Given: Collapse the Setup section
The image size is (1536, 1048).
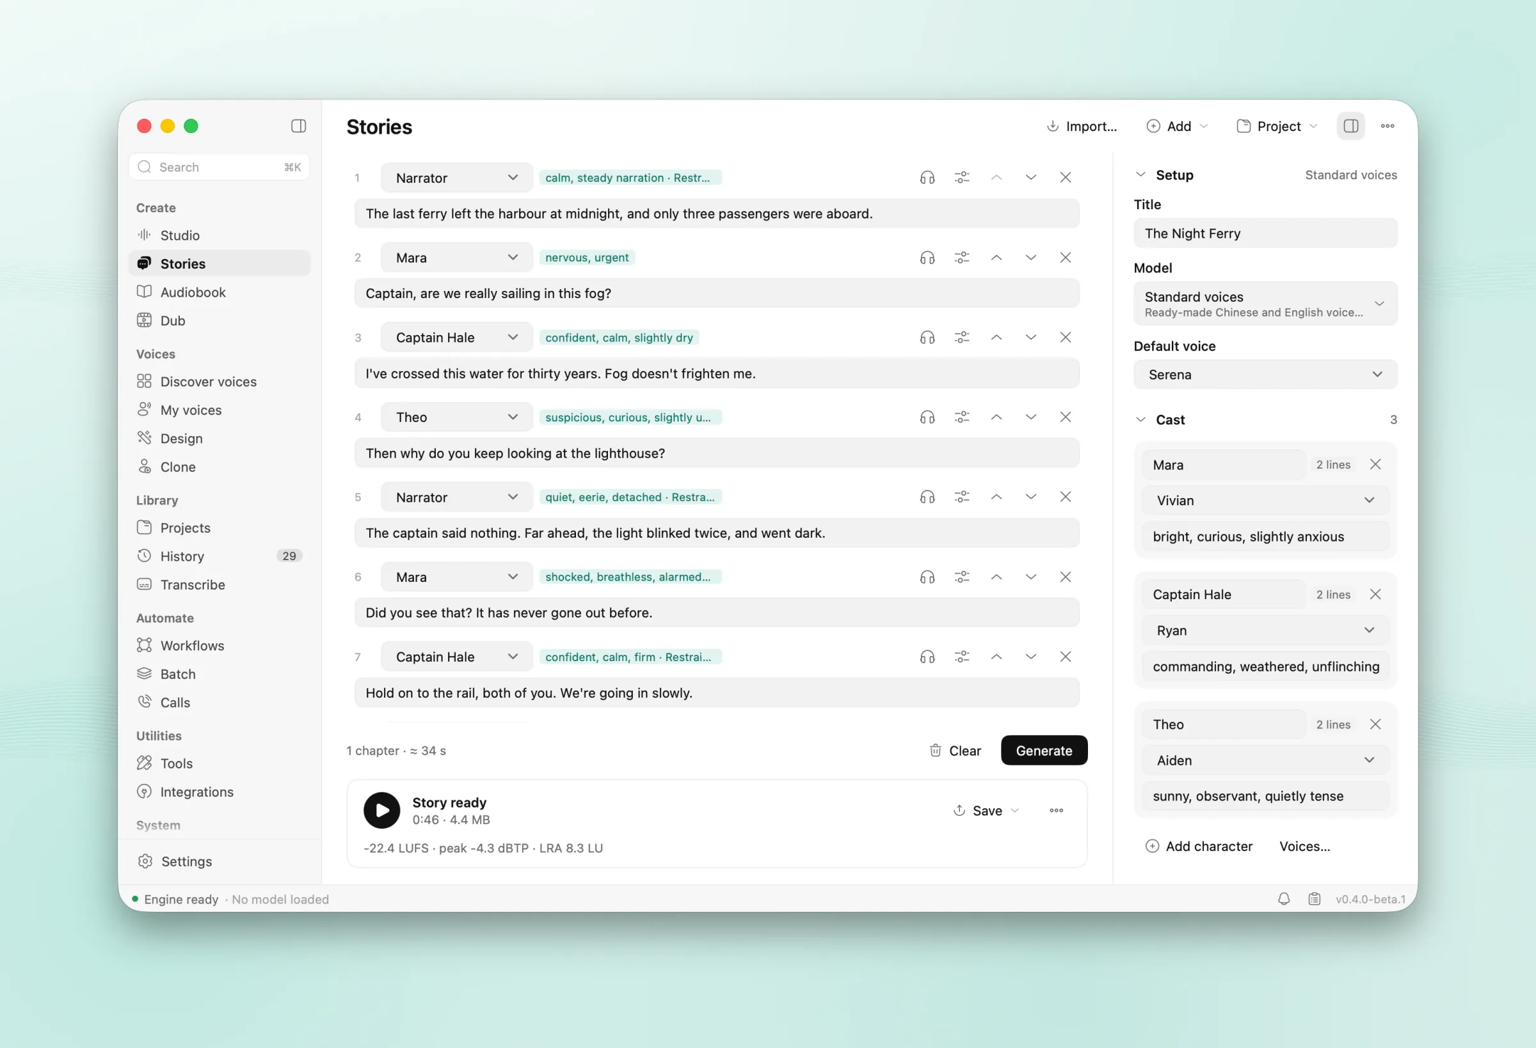Looking at the screenshot, I should pos(1140,175).
